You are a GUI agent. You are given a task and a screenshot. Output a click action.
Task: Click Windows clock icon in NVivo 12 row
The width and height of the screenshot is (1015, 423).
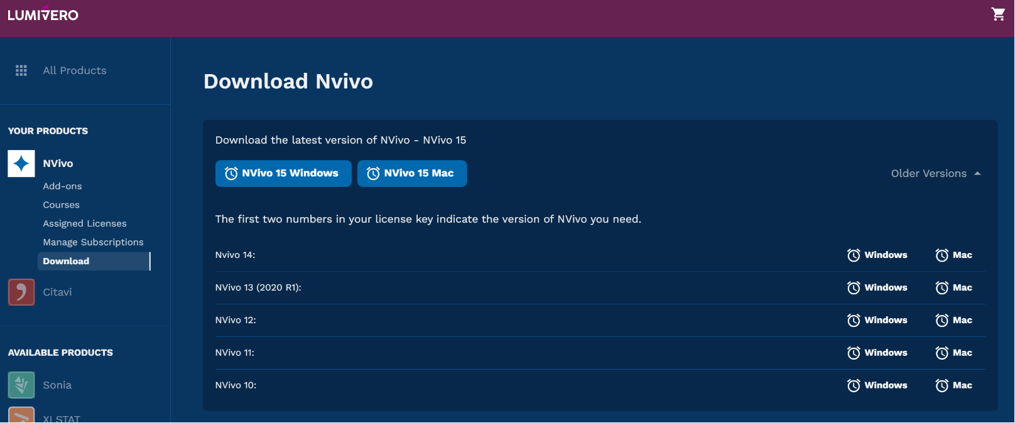click(854, 321)
